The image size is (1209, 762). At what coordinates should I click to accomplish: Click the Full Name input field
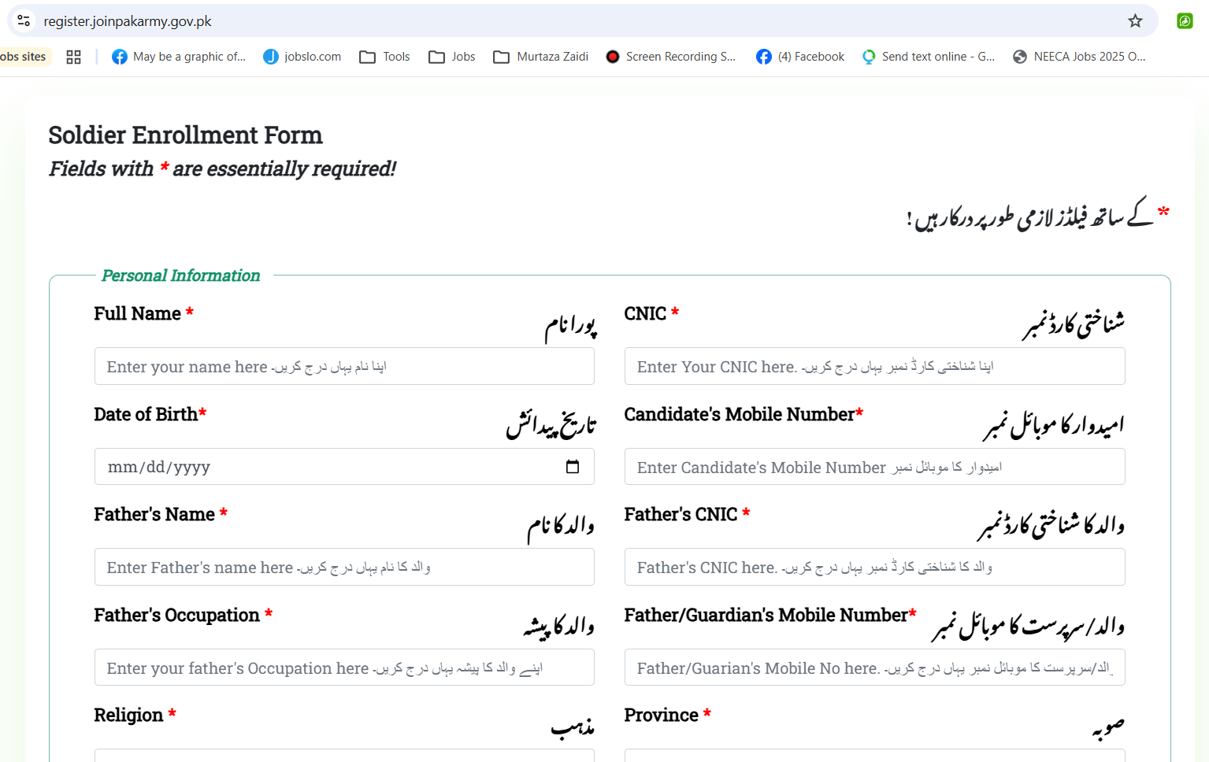344,366
